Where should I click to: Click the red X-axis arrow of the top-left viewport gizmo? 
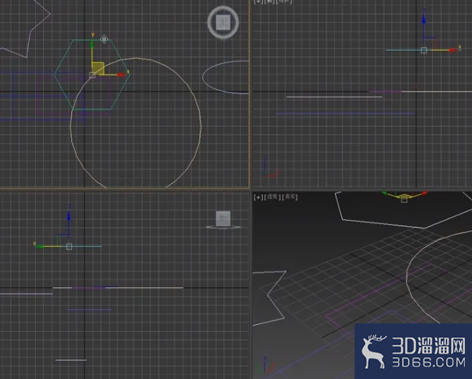point(121,74)
